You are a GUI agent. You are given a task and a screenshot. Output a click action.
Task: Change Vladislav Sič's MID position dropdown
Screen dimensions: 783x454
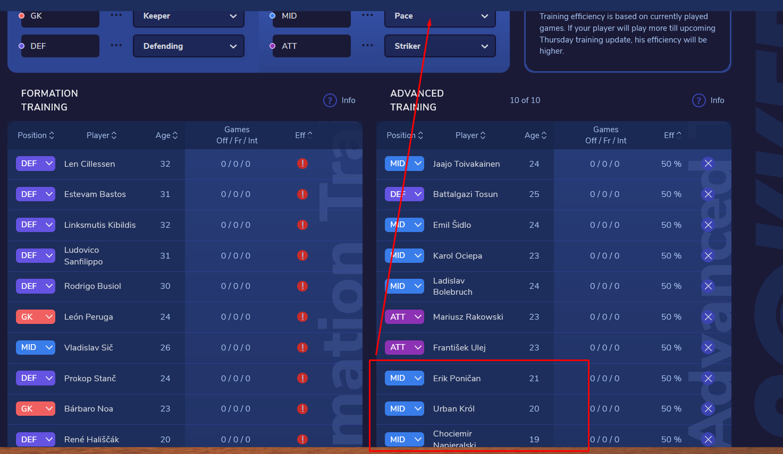[x=36, y=347]
